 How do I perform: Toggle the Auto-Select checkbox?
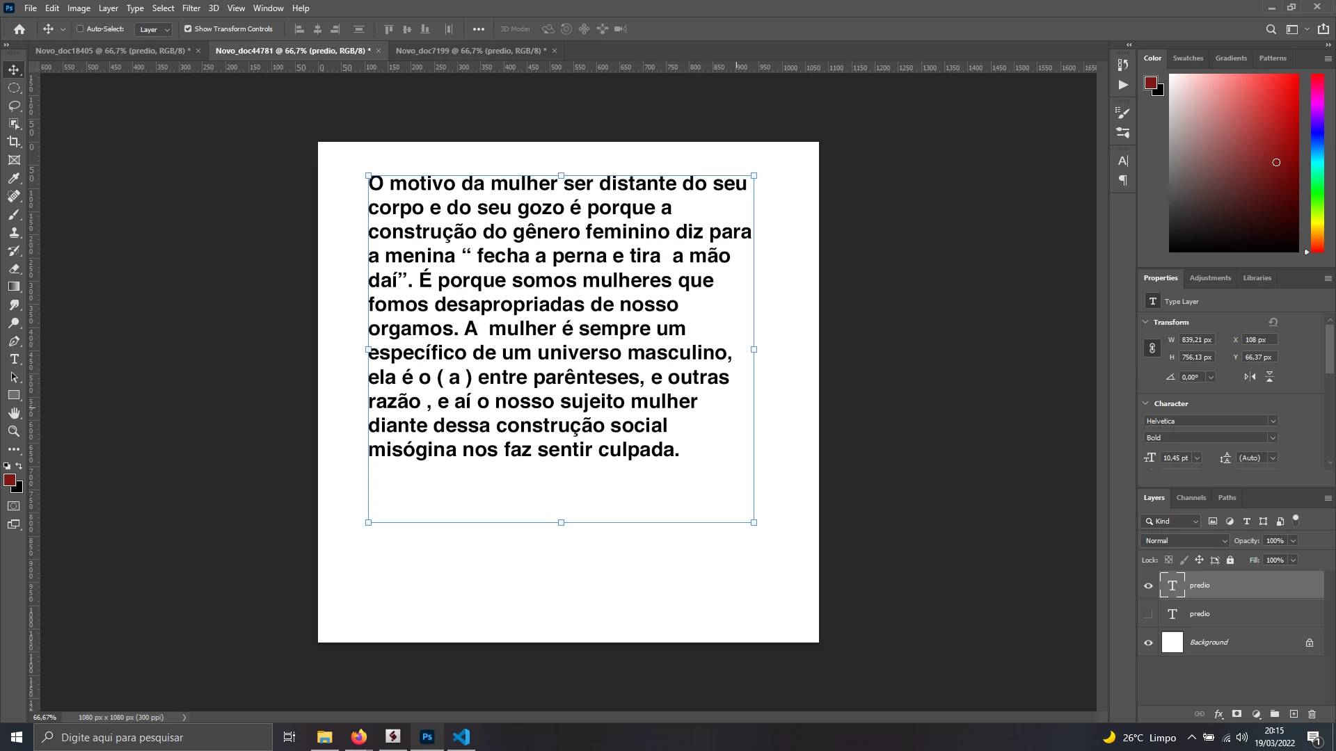point(80,29)
